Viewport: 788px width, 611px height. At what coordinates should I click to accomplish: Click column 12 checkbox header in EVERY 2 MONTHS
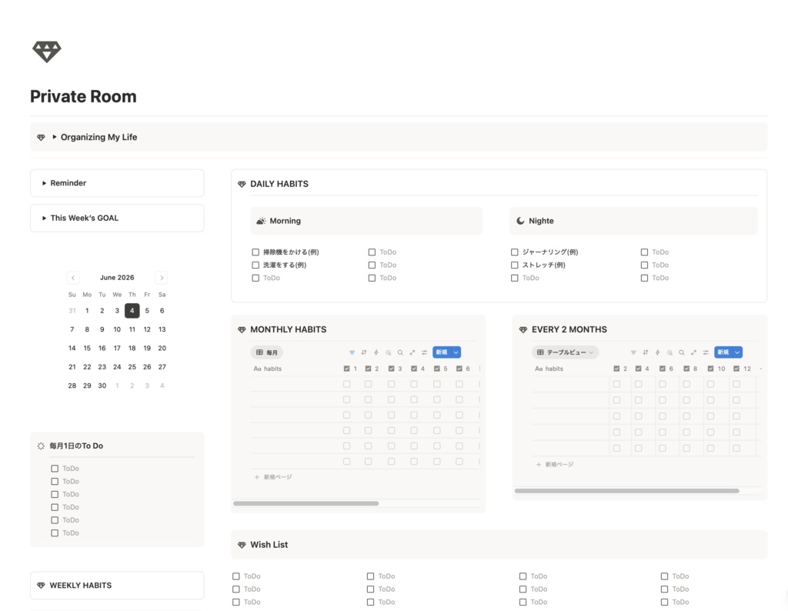[x=742, y=369]
